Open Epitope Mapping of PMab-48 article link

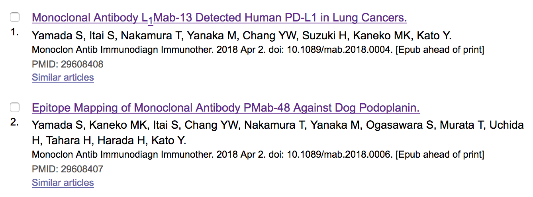pos(226,108)
